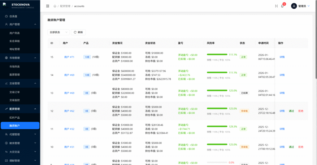
Task: Click the 刷新 refresh button
Action: pos(78,32)
